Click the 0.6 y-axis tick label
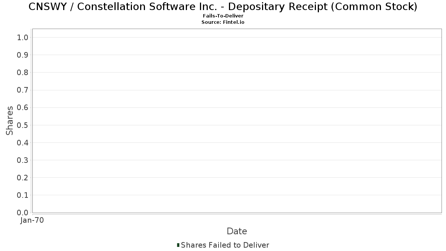The width and height of the screenshot is (446, 251). point(23,107)
